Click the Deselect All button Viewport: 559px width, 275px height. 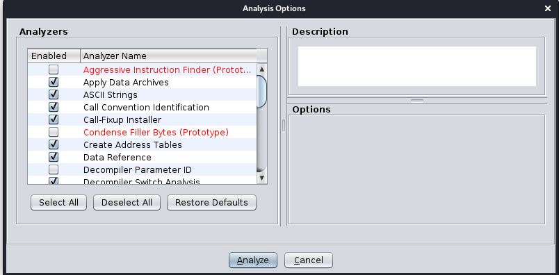tap(127, 202)
